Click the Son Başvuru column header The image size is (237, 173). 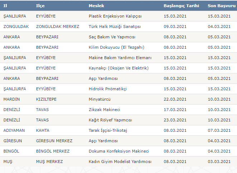pyautogui.click(x=221, y=6)
